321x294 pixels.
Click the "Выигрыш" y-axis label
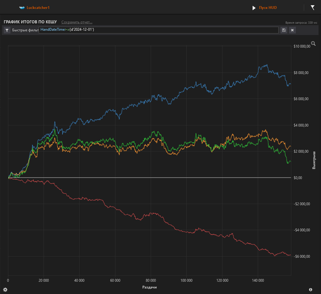pos(314,160)
